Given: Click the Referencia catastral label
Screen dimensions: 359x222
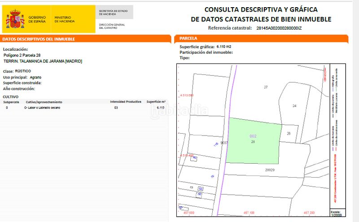Looking at the screenshot, I should (x=230, y=28).
